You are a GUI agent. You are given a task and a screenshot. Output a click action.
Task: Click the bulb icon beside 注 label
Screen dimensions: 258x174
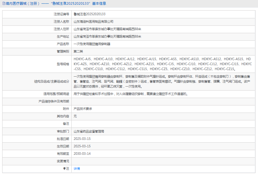click(x=64, y=168)
